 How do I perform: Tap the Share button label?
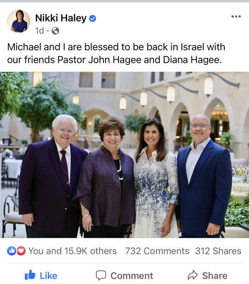coord(215,276)
